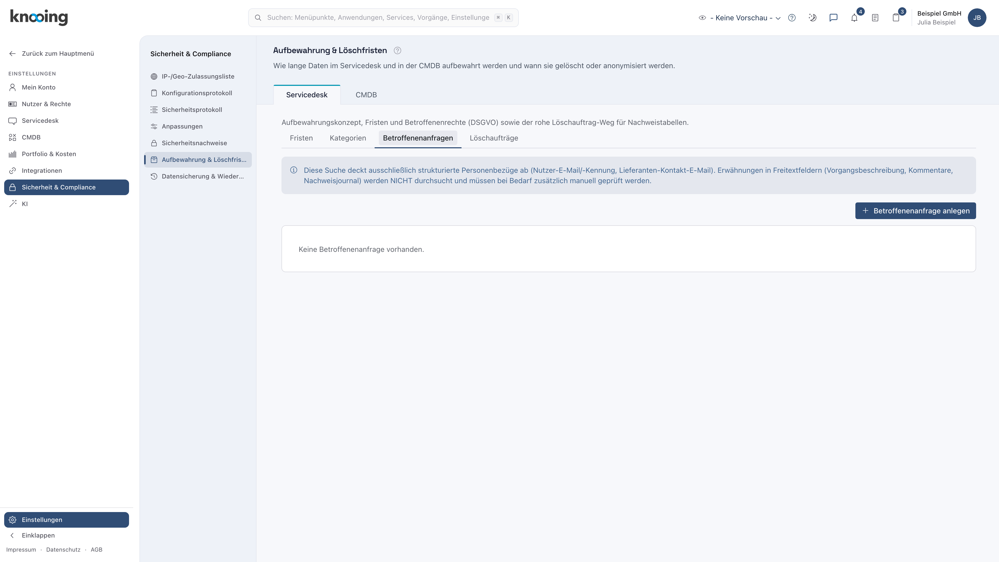This screenshot has width=999, height=562.
Task: Open the Kategorien sub-tab
Action: pyautogui.click(x=348, y=138)
